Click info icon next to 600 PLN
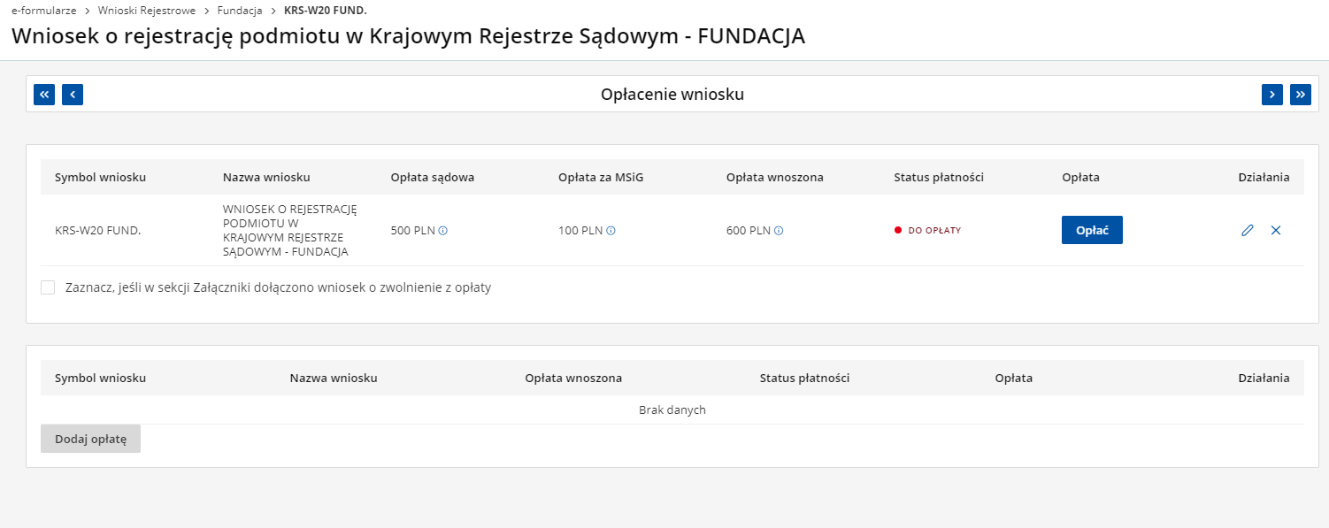The image size is (1329, 528). pos(779,231)
